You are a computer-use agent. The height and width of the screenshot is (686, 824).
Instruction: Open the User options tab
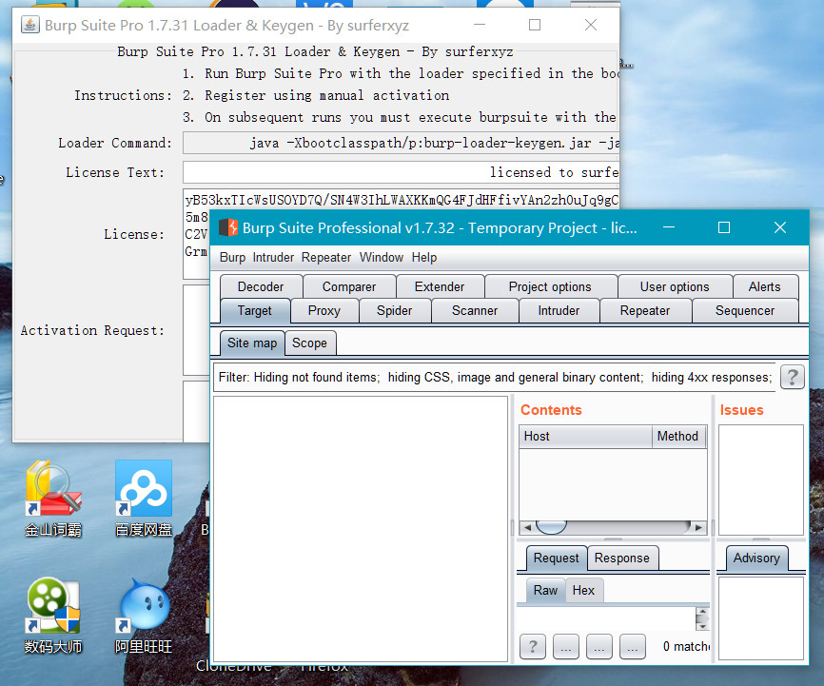pyautogui.click(x=675, y=286)
